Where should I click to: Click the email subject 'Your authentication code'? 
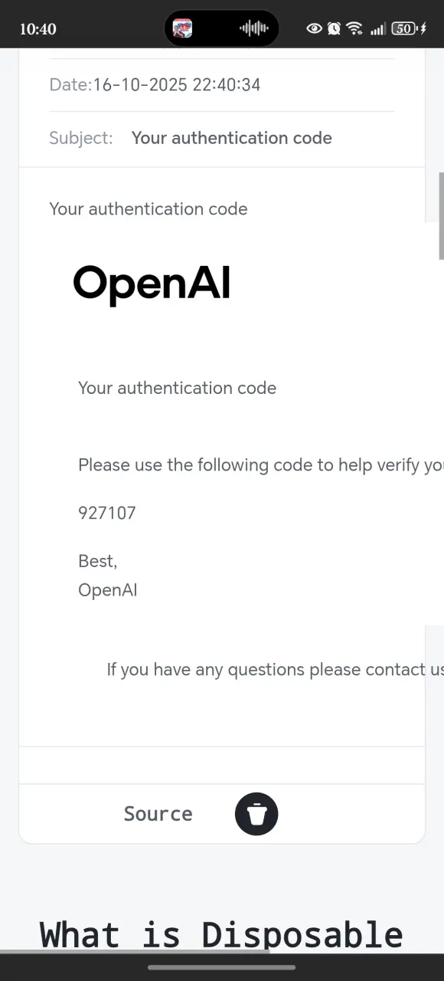(232, 138)
